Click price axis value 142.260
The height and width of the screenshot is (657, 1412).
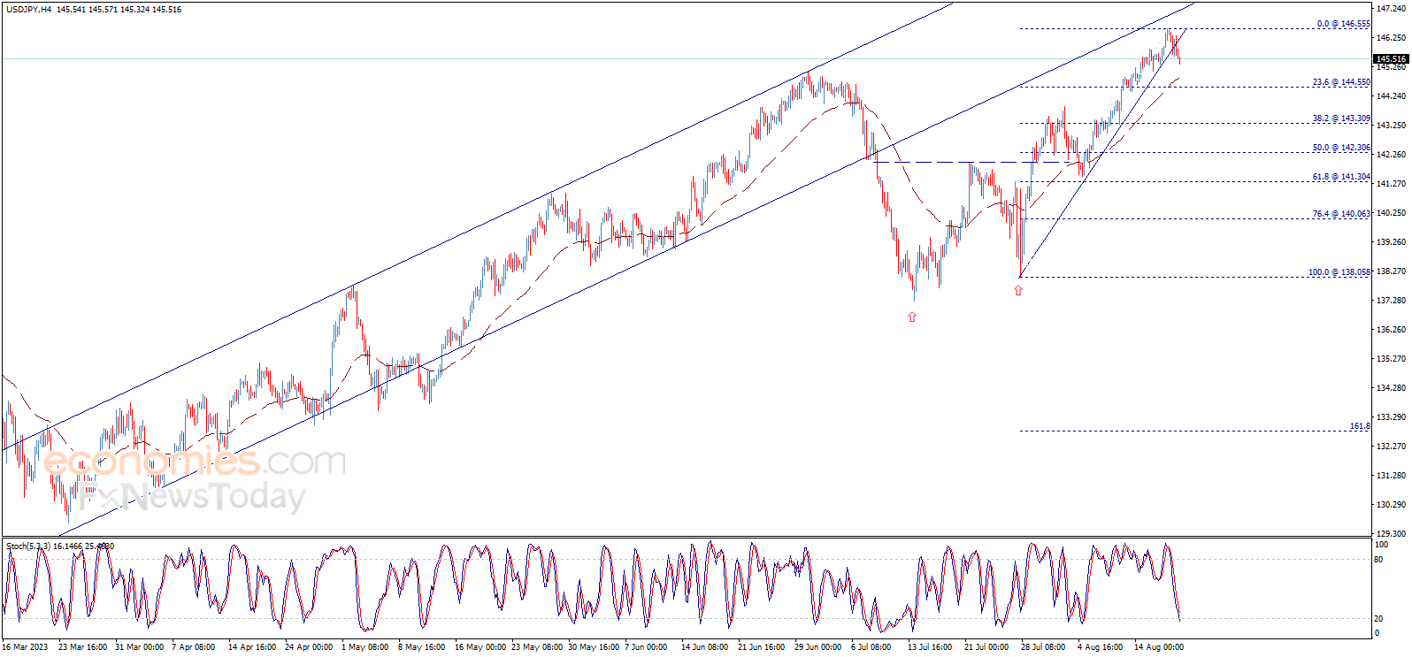1391,155
